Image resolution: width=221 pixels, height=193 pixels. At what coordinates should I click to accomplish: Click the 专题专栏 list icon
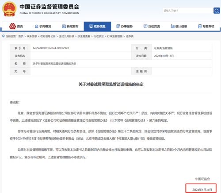click(200, 27)
